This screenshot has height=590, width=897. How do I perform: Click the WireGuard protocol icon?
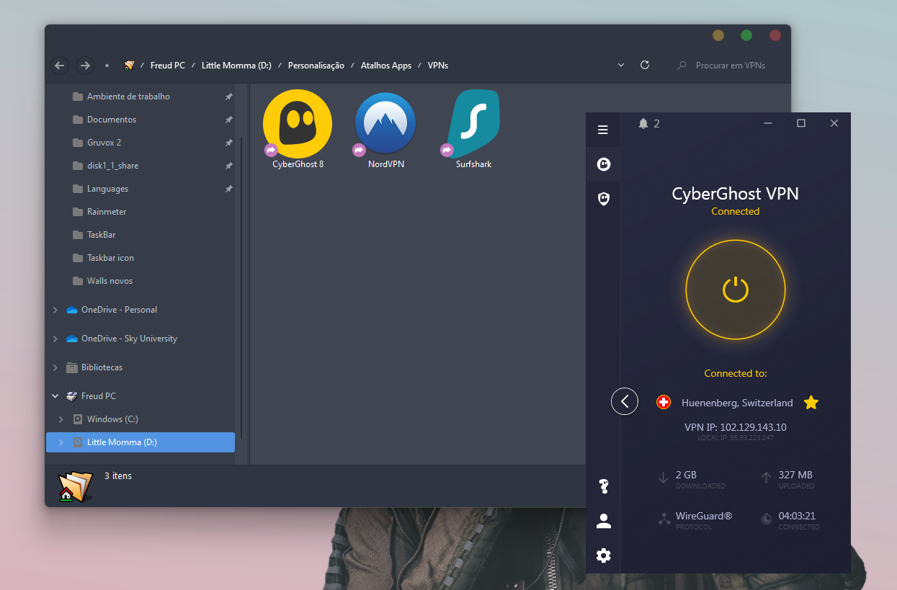pyautogui.click(x=664, y=519)
